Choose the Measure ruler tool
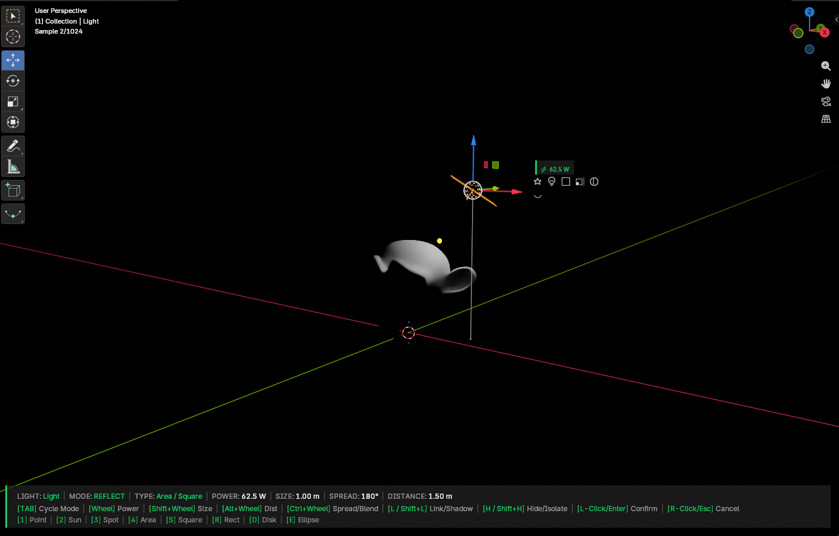The width and height of the screenshot is (839, 536). click(x=13, y=167)
